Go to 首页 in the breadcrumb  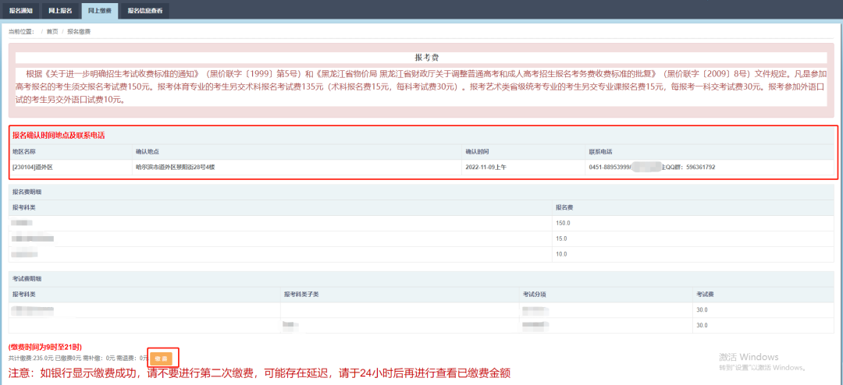click(x=52, y=32)
